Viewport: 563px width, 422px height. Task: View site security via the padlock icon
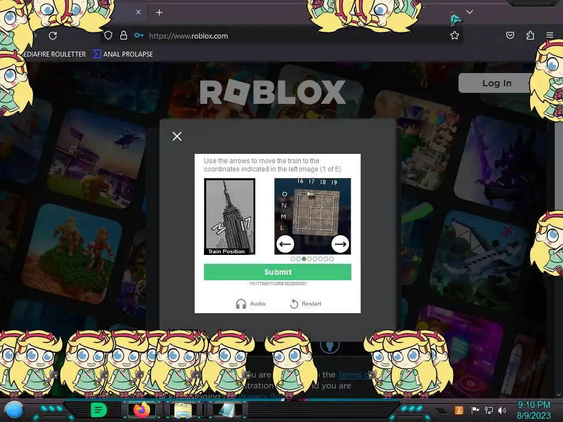point(124,36)
